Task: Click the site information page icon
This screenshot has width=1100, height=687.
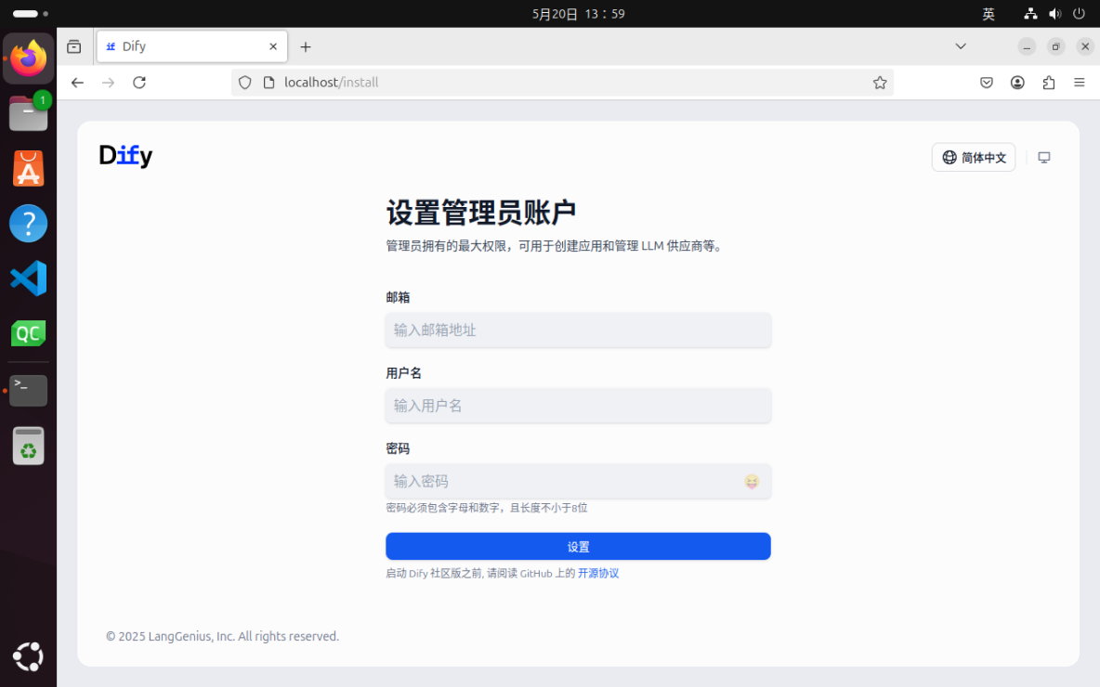Action: tap(268, 83)
